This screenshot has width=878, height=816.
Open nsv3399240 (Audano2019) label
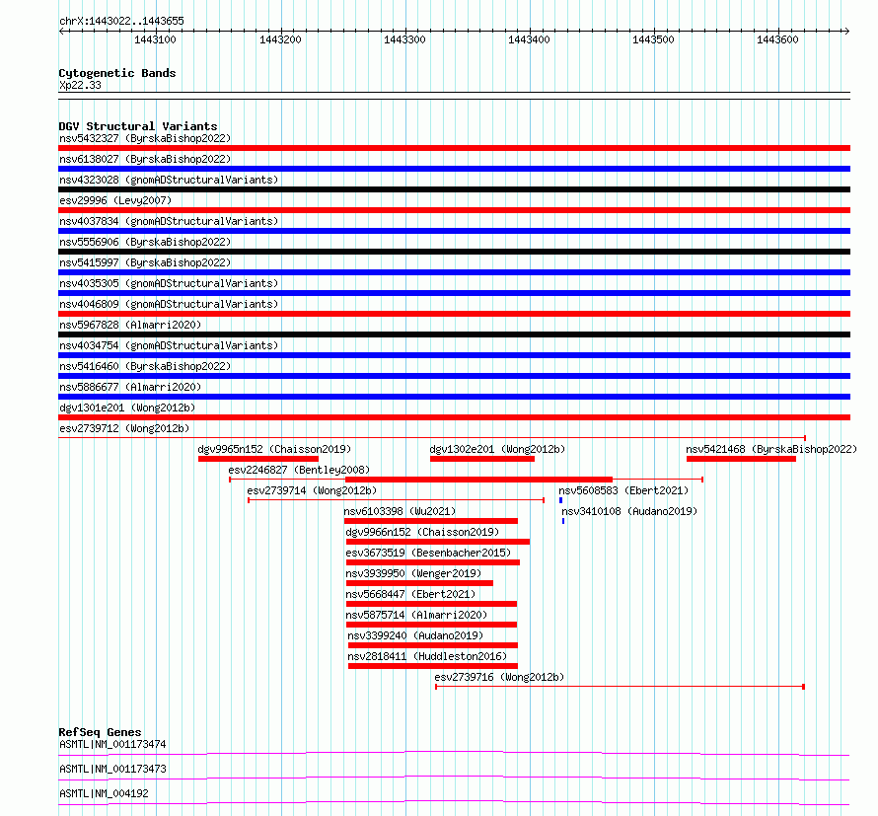pos(415,635)
